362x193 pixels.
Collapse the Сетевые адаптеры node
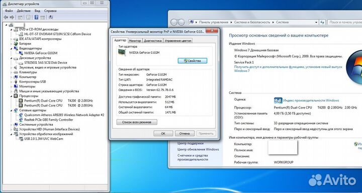[11, 111]
